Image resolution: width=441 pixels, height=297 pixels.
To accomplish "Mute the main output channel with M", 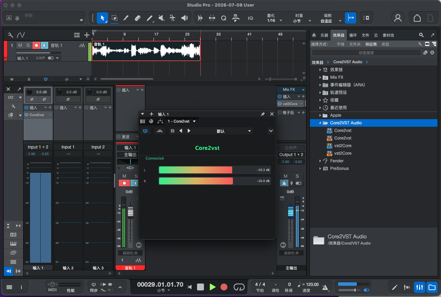I will tap(285, 176).
